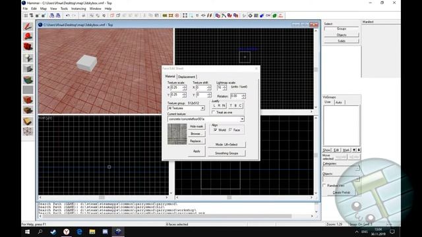422x237 pixels.
Task: Select the gray Block tool
Action: (x=28, y=68)
